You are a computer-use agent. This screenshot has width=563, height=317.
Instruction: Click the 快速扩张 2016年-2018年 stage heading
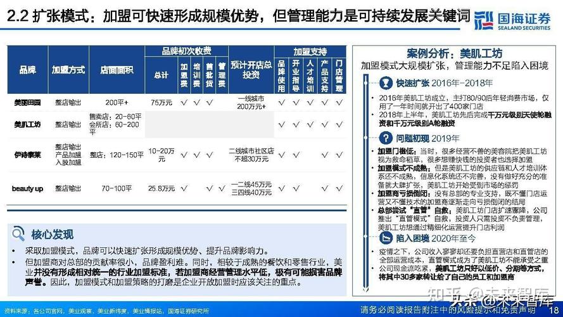click(444, 83)
